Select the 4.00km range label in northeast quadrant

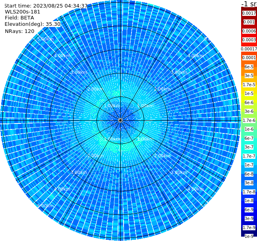pyautogui.click(x=195, y=56)
